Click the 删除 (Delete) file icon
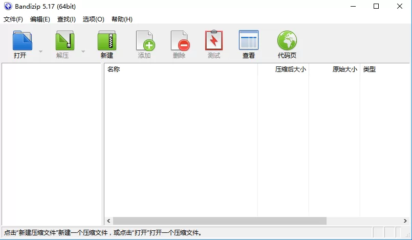The width and height of the screenshot is (412, 240). coord(180,40)
